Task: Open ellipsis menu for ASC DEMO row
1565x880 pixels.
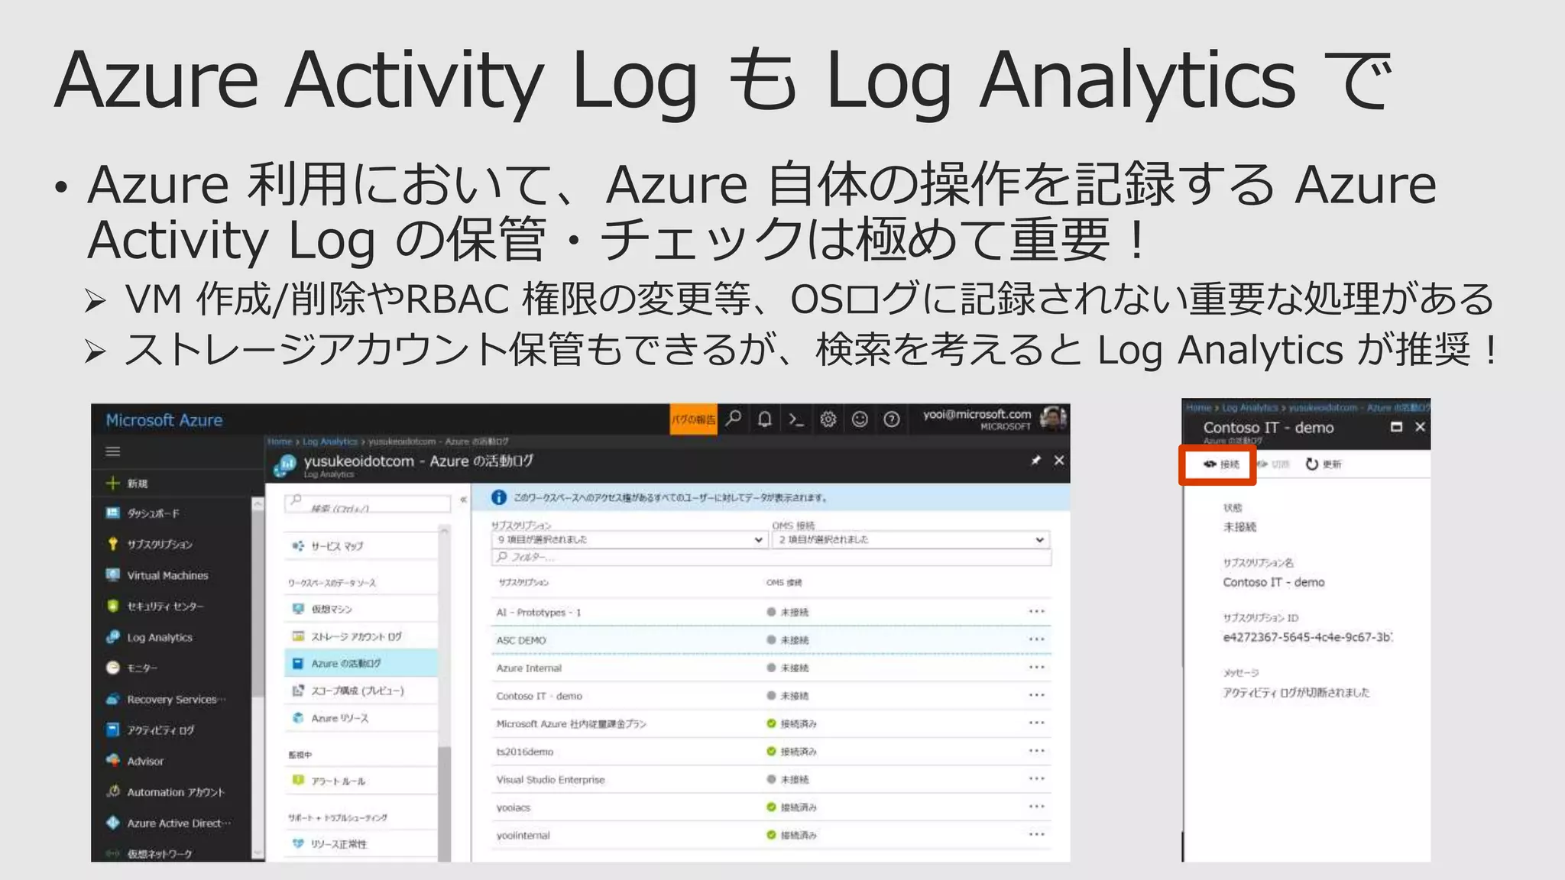Action: (x=1036, y=639)
